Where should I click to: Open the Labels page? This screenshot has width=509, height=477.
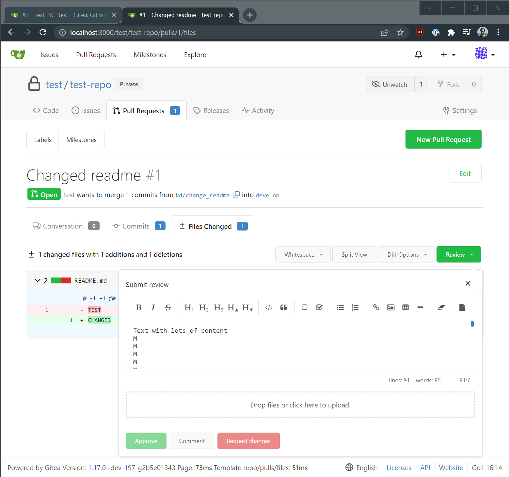pos(43,140)
